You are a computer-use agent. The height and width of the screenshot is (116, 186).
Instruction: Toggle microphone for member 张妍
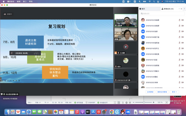(x=179, y=32)
